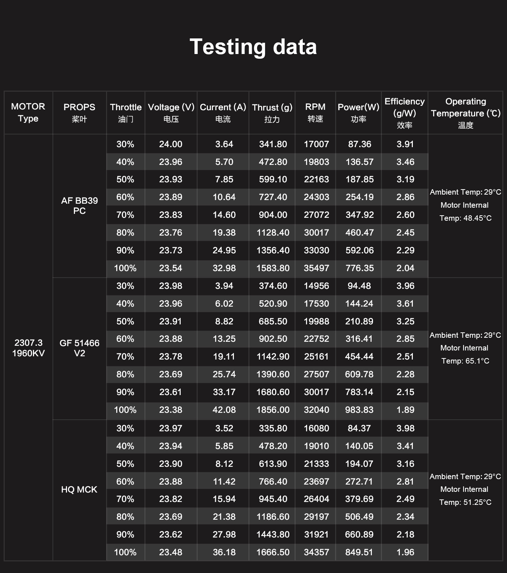
Task: Click the PROPS column header
Action: click(79, 113)
